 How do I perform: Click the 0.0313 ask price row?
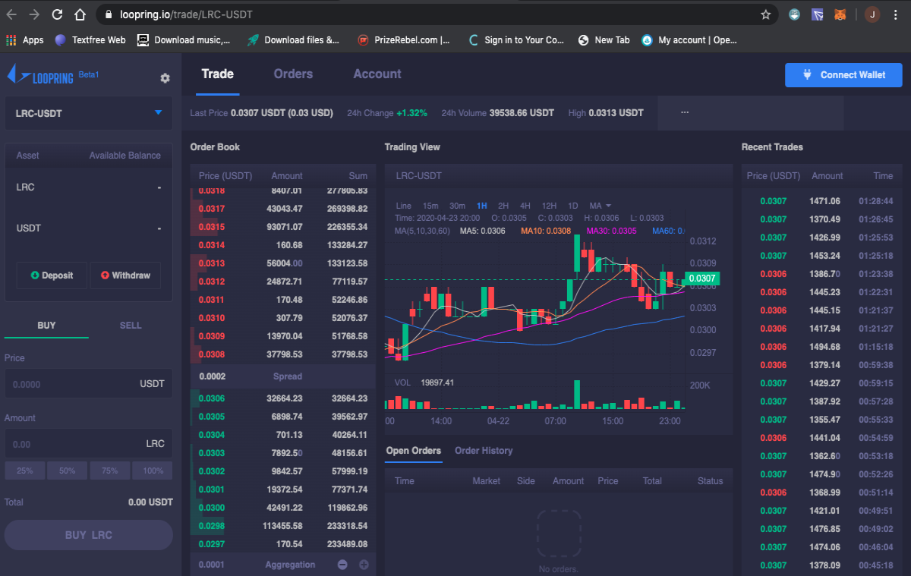pyautogui.click(x=282, y=263)
